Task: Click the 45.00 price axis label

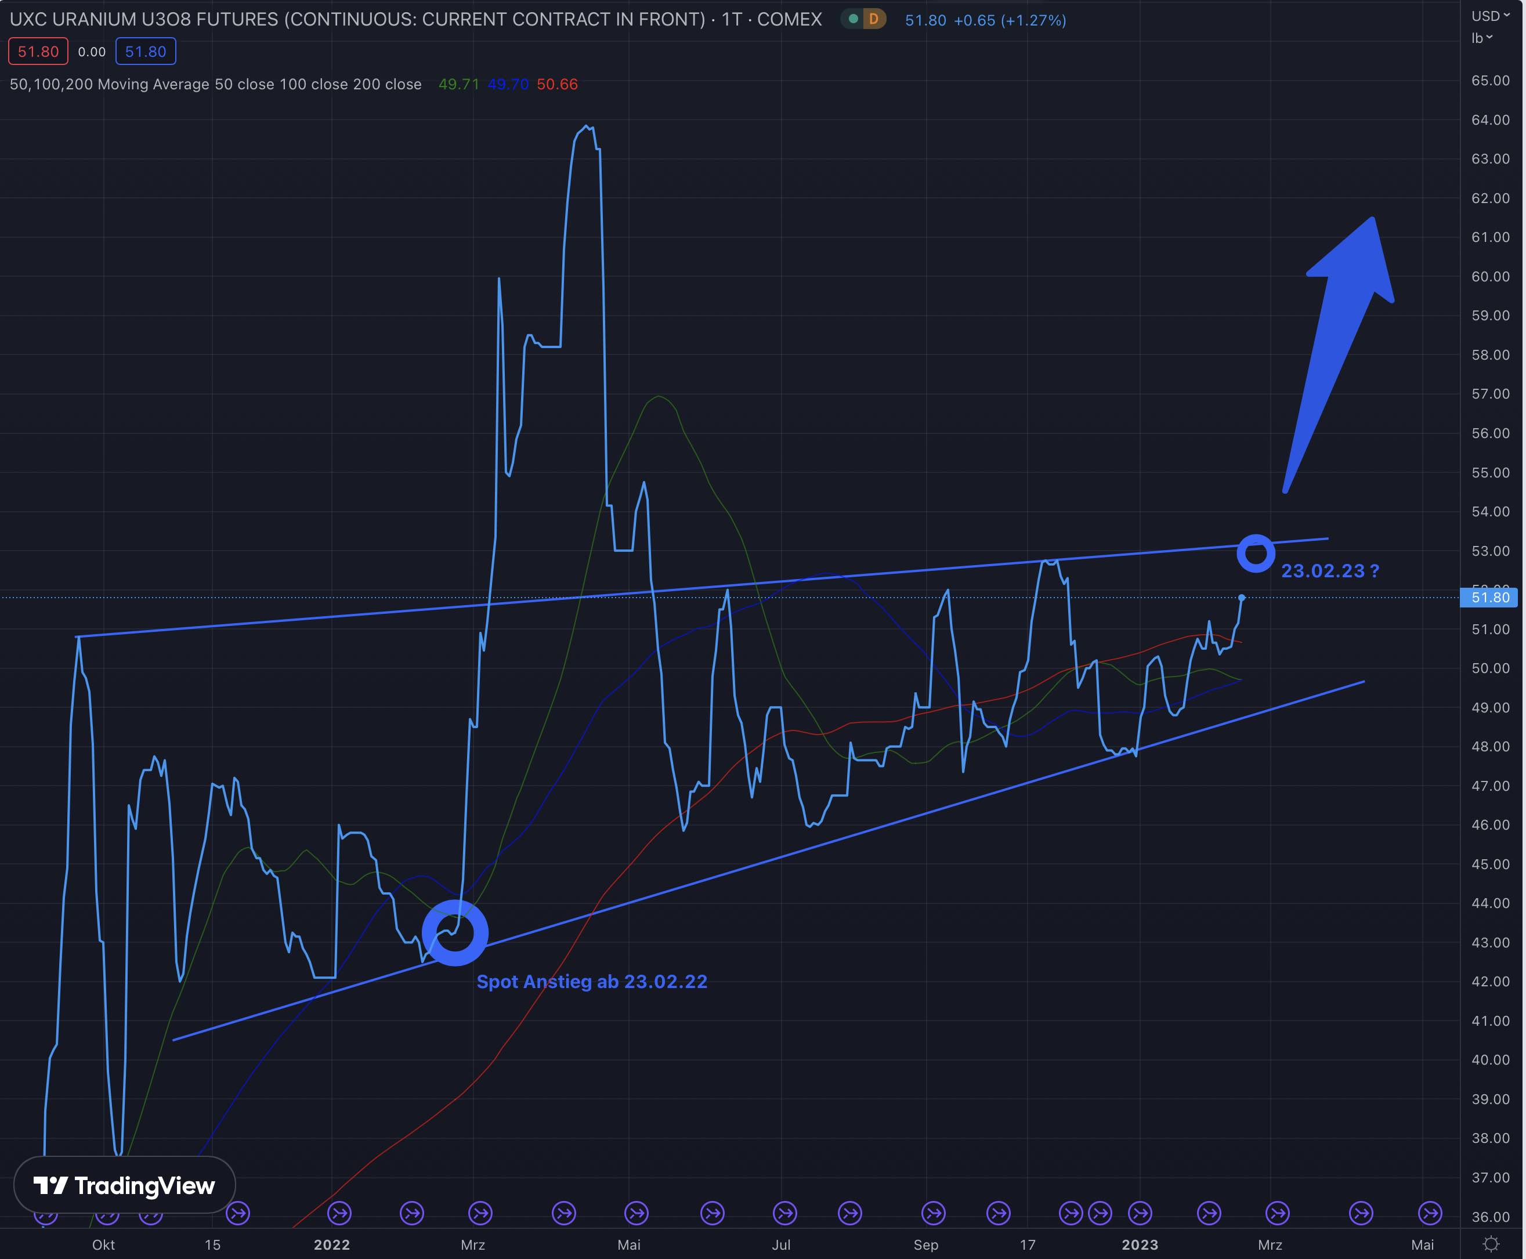Action: 1490,864
